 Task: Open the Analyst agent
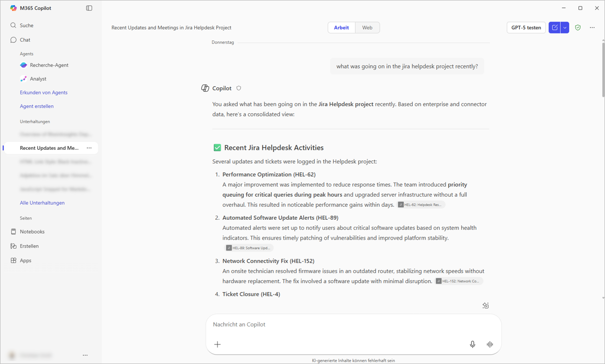[38, 79]
